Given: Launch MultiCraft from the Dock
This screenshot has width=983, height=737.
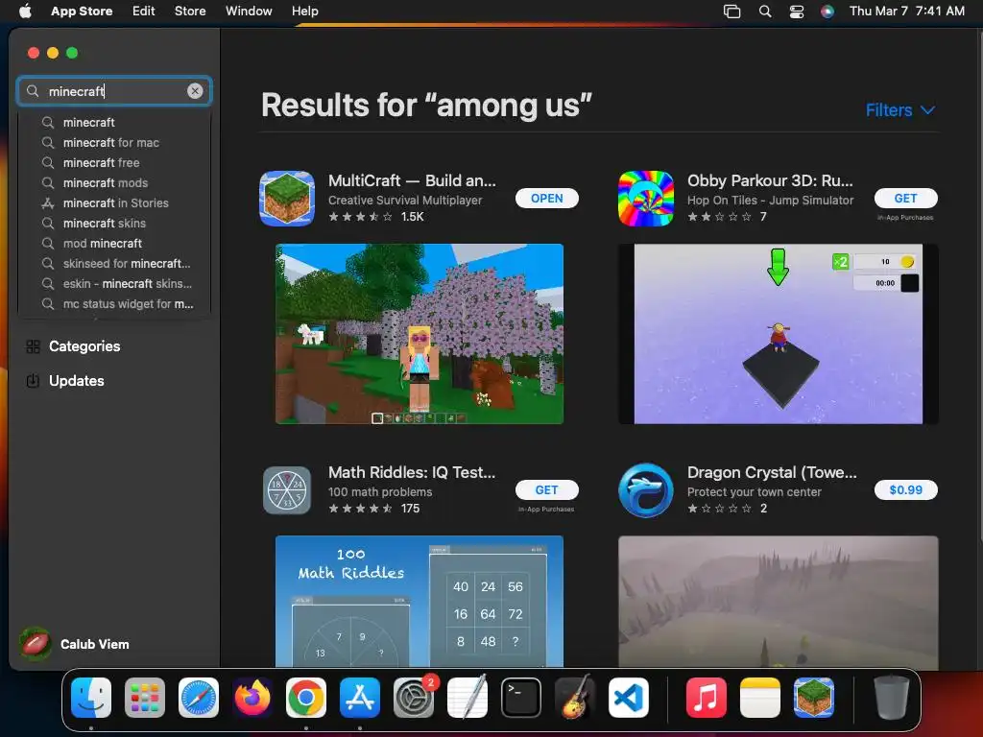Looking at the screenshot, I should [814, 698].
